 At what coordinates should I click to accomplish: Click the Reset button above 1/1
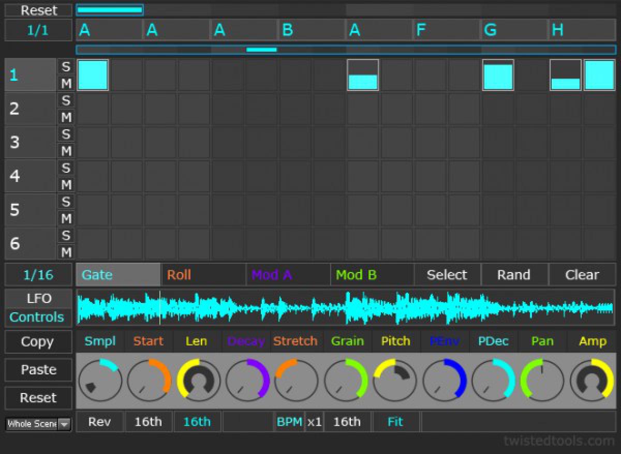(38, 10)
